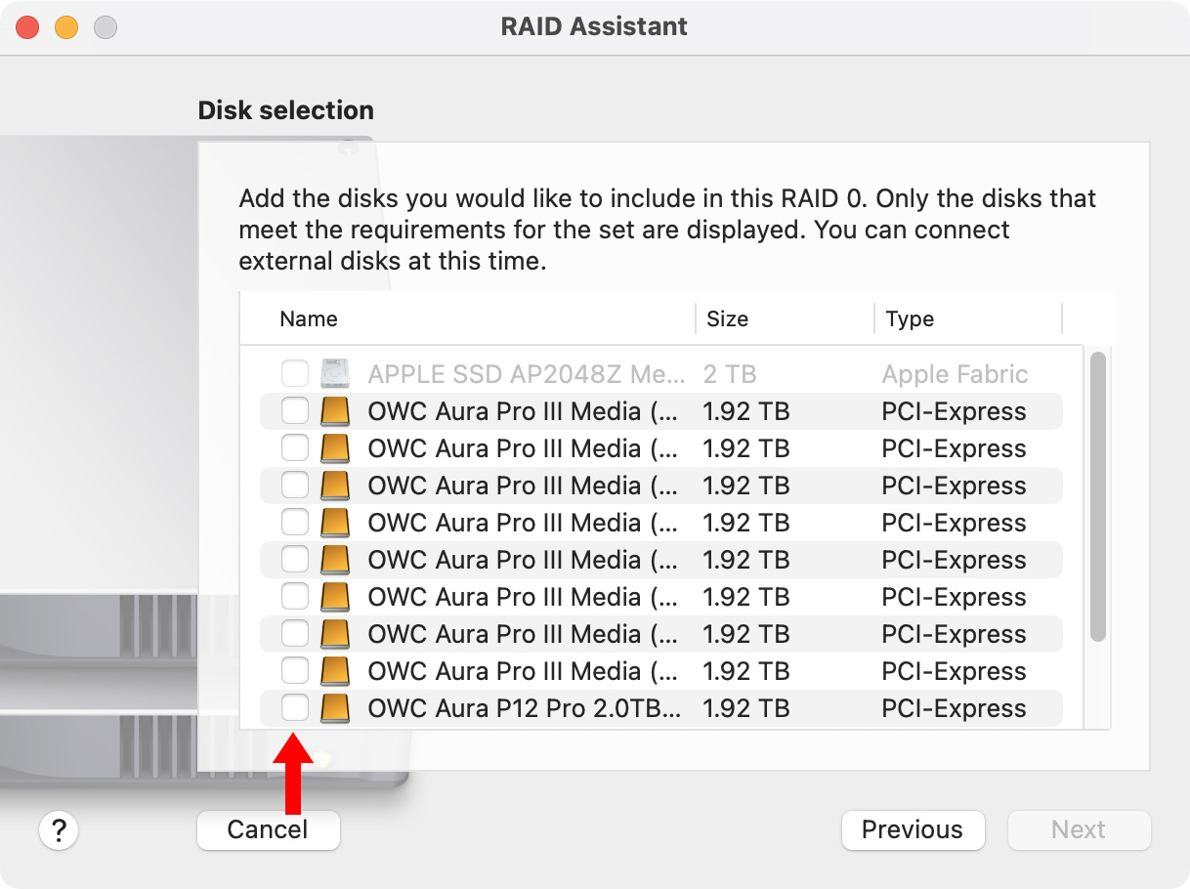Click the OWC Aura P12 Pro drive icon
Image resolution: width=1190 pixels, height=889 pixels.
(335, 708)
